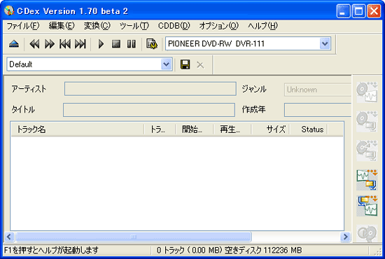The width and height of the screenshot is (385, 259).
Task: Click Extract partial CD track icon
Action: pos(367,150)
